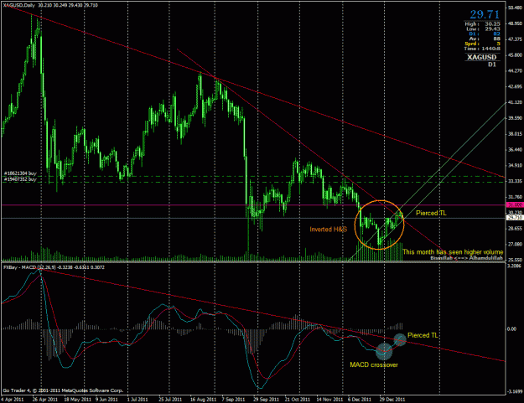Click the small teal circle beside MACD 'Pierced TL'
Viewport: 524px width, 403px height.
[x=400, y=339]
